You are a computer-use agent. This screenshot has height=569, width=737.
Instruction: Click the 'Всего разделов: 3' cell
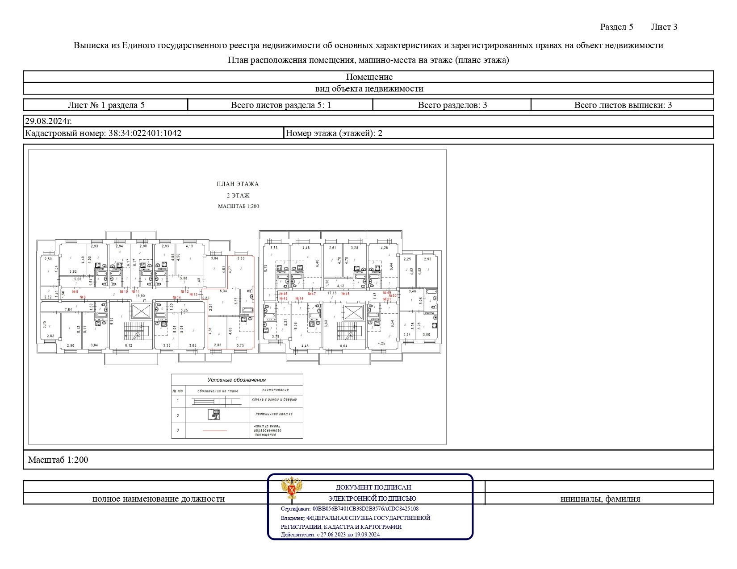point(452,105)
